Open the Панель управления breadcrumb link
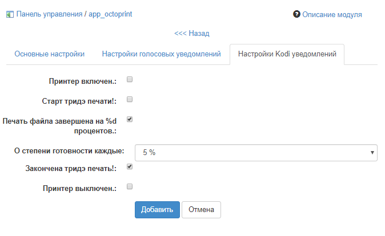385x236 pixels. point(49,14)
